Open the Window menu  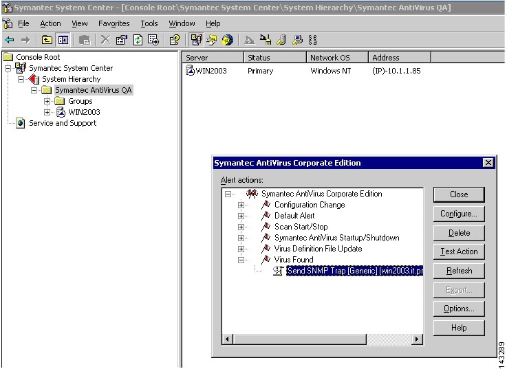(182, 23)
